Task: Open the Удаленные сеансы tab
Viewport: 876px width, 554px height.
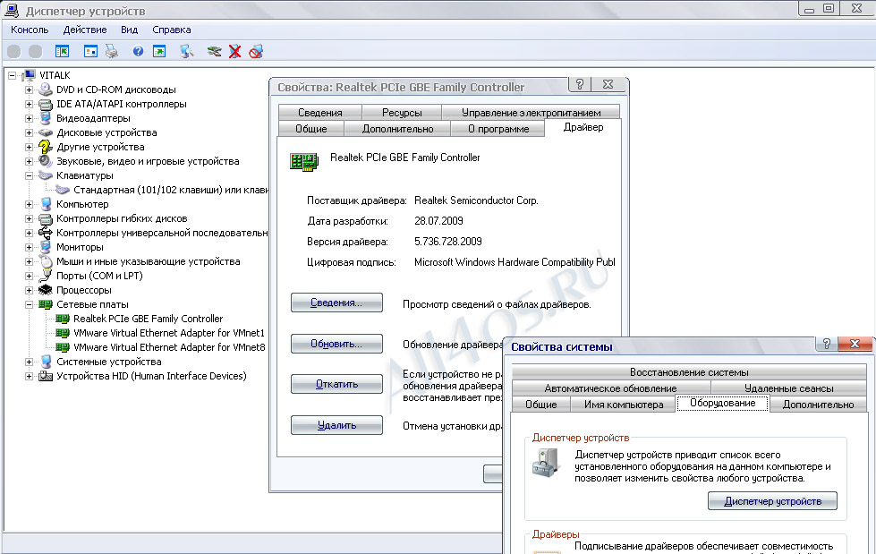Action: point(789,388)
